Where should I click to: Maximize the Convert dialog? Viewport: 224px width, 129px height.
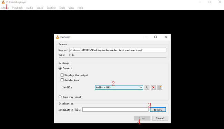tap(155, 37)
